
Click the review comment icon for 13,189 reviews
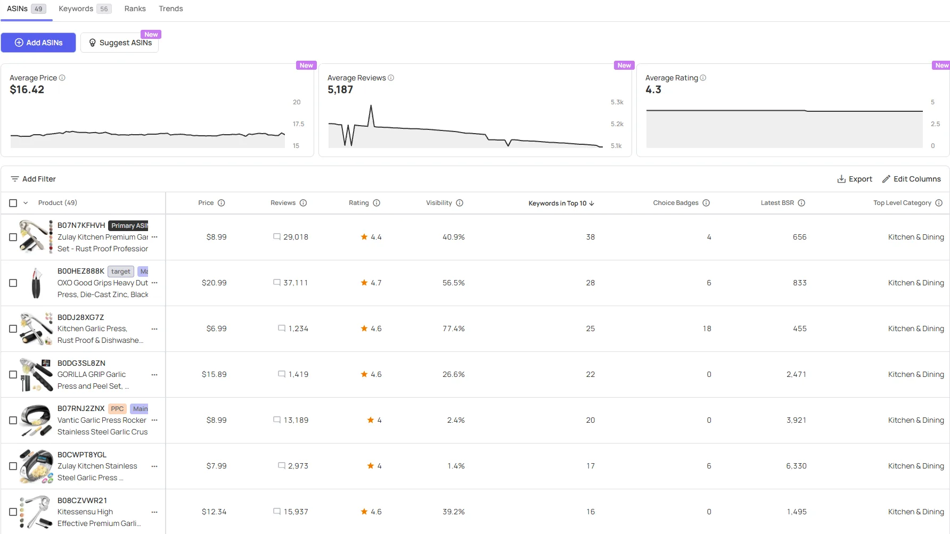(x=277, y=420)
